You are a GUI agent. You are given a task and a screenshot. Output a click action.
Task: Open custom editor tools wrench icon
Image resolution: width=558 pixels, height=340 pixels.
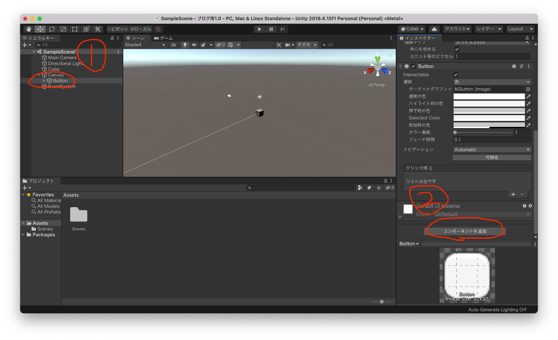(x=98, y=29)
